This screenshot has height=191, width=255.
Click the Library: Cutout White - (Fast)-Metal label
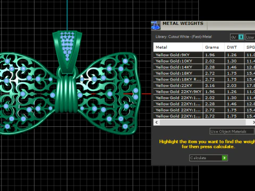click(183, 37)
